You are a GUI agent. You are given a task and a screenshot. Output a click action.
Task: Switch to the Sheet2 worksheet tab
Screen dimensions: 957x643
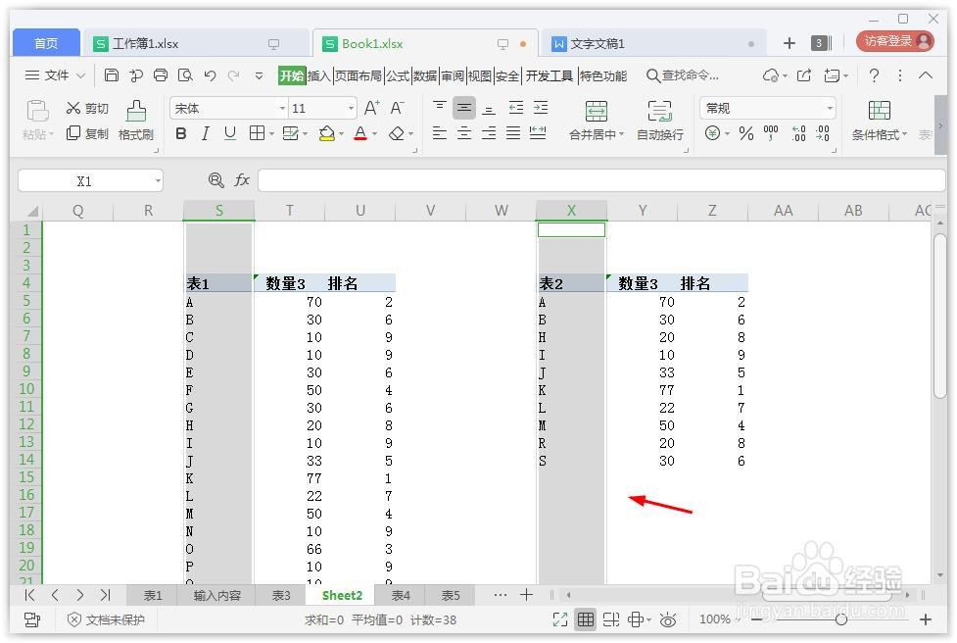[x=341, y=595]
